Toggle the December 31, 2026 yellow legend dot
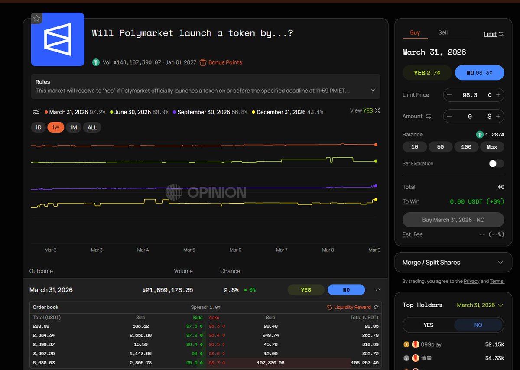 coord(253,112)
